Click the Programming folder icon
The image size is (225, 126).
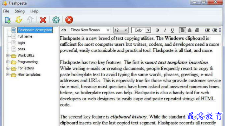tap(14, 62)
